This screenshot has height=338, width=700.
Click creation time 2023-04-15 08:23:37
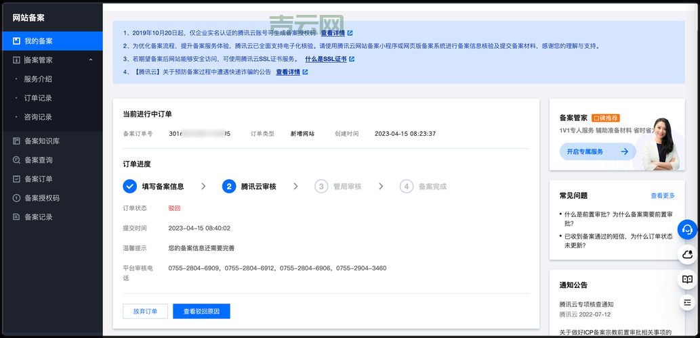coord(405,134)
